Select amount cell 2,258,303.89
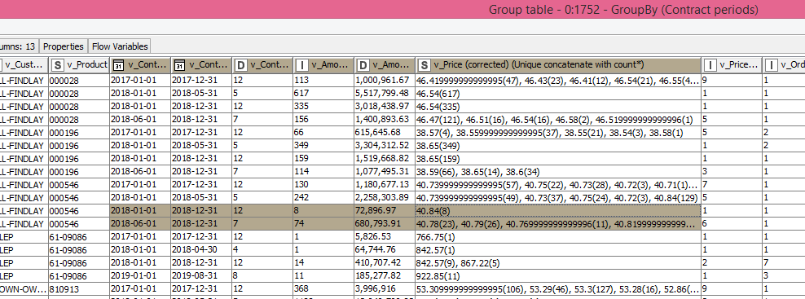805x299 pixels. (385, 198)
